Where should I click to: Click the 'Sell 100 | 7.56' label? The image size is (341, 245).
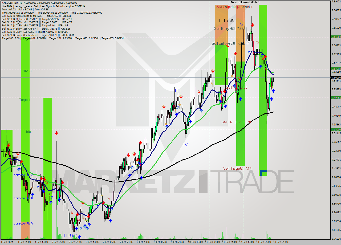(237, 87)
